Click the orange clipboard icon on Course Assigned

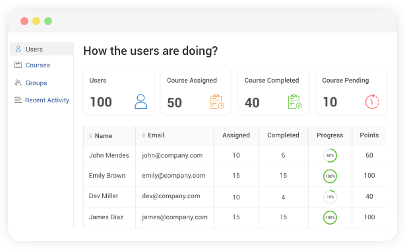(217, 102)
